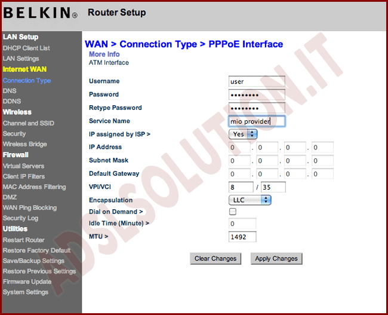Open DHCP Client List page
This screenshot has width=388, height=315.
click(26, 48)
